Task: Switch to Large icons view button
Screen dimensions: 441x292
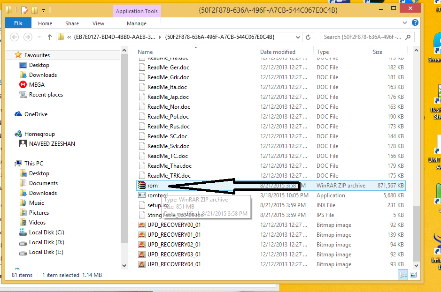Action: pos(413,275)
